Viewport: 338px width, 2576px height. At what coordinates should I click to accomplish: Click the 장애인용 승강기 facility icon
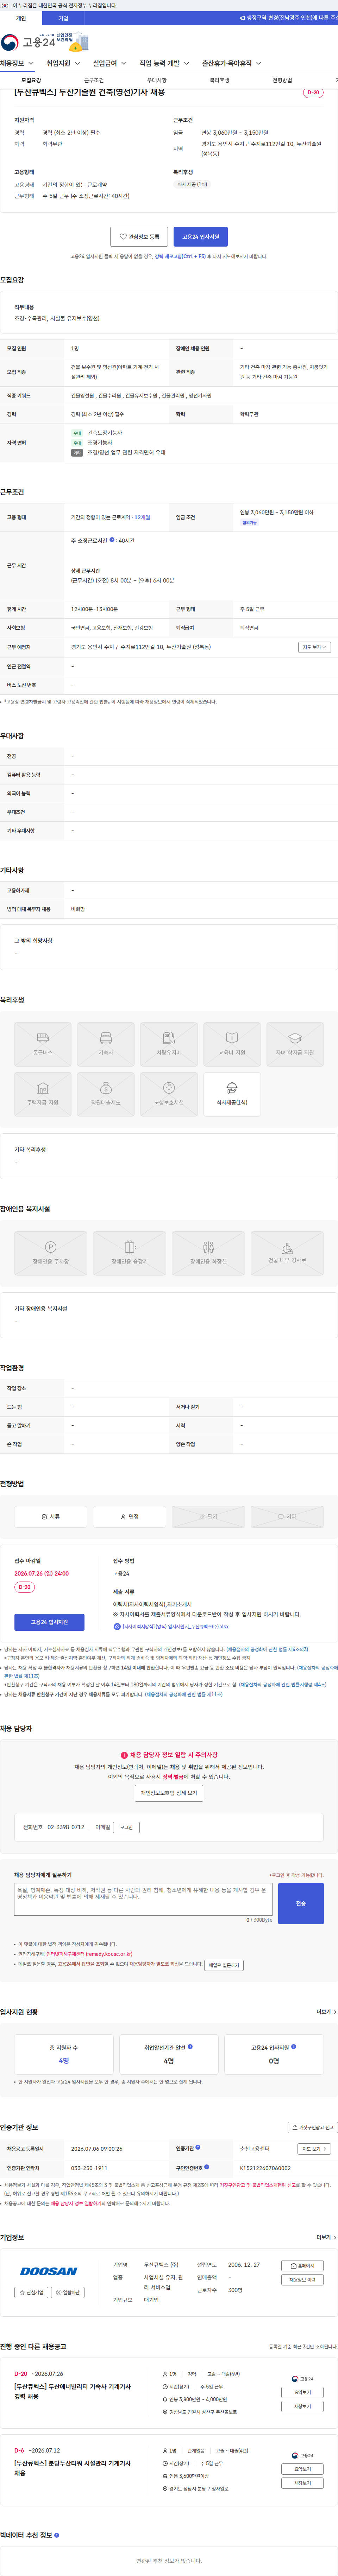pyautogui.click(x=130, y=1253)
